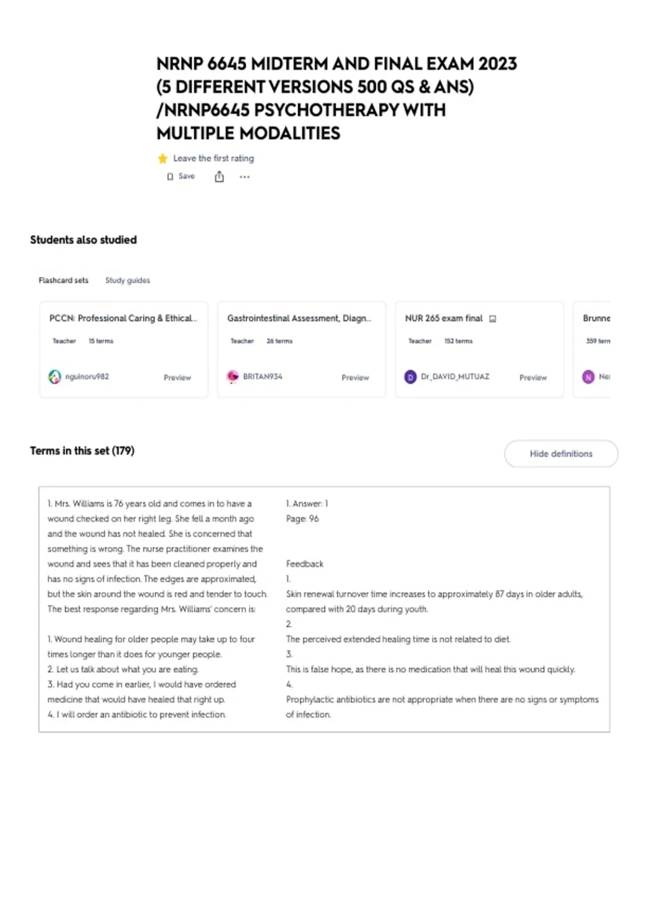Click the Mrs. Williams term card
648x918 pixels.
324,609
